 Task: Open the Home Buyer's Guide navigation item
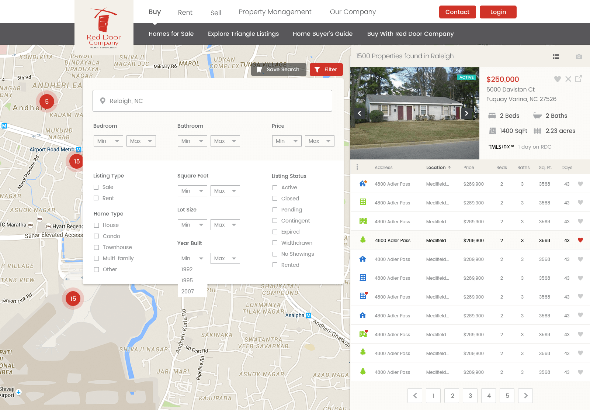323,34
